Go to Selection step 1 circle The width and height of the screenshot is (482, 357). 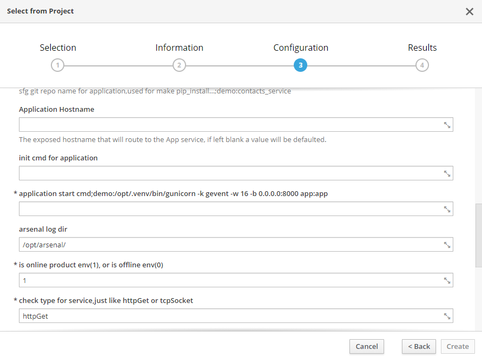tap(57, 65)
